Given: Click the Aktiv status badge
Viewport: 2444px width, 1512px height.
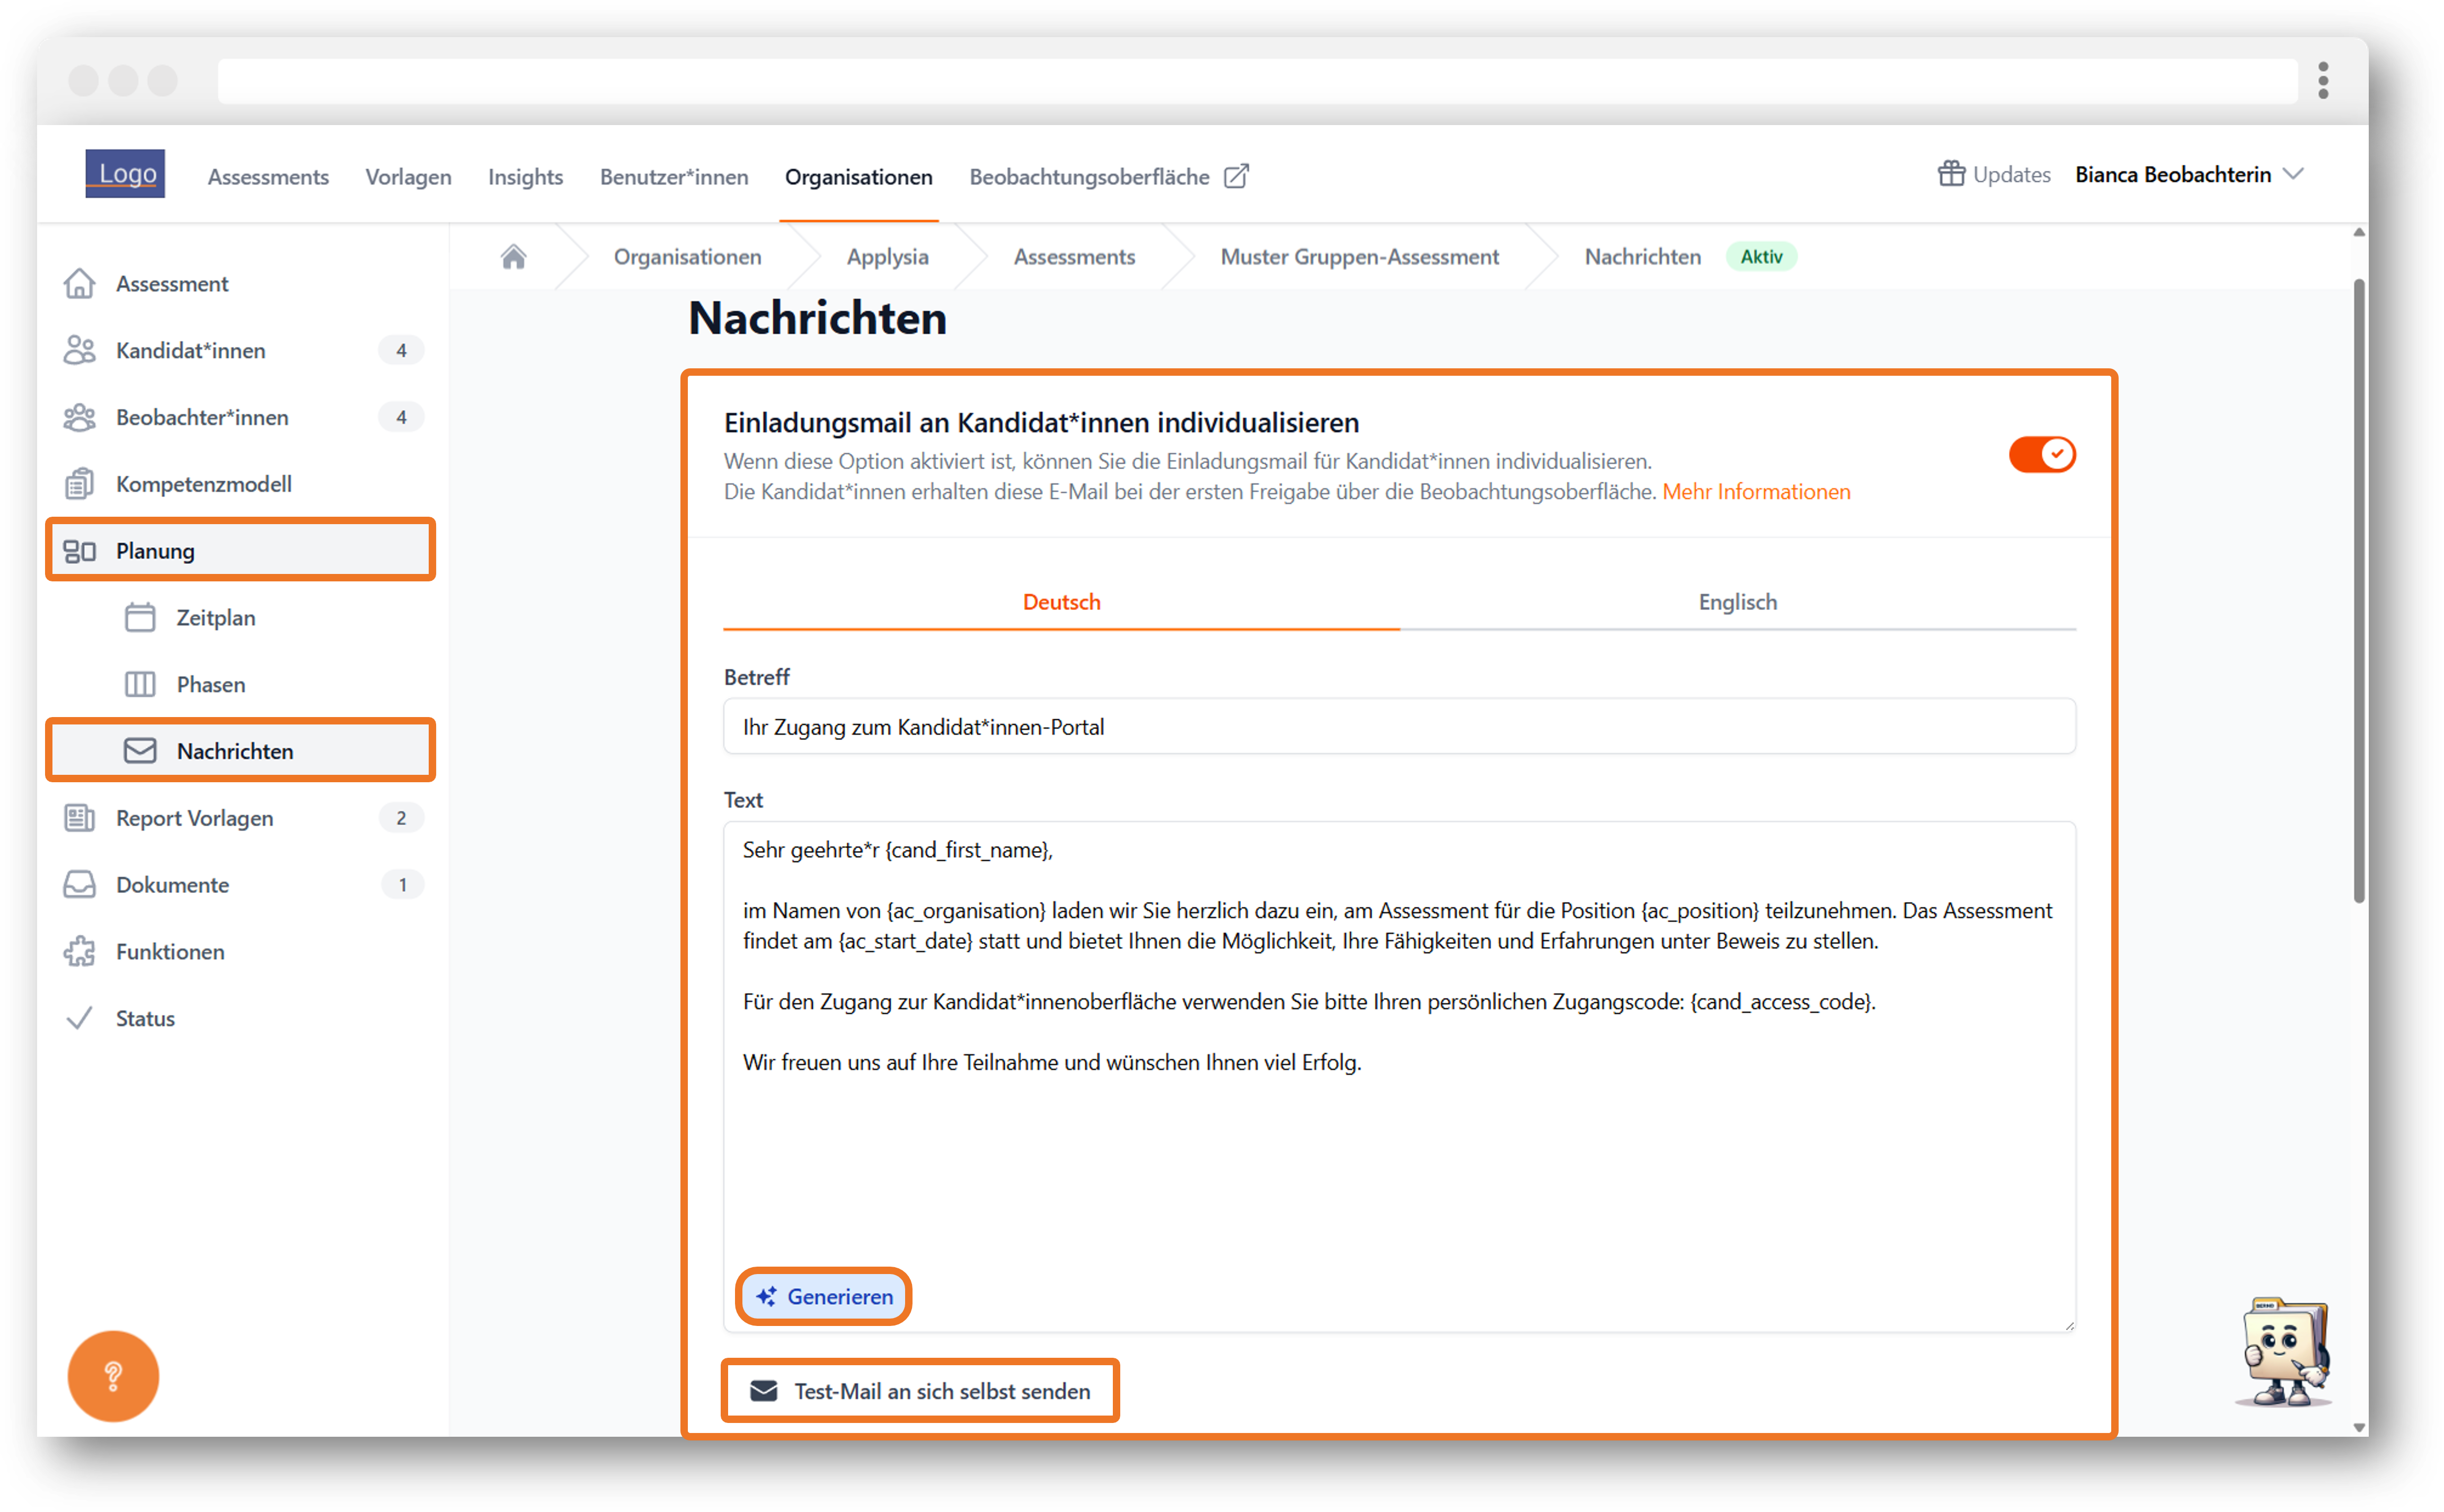Looking at the screenshot, I should 1761,257.
